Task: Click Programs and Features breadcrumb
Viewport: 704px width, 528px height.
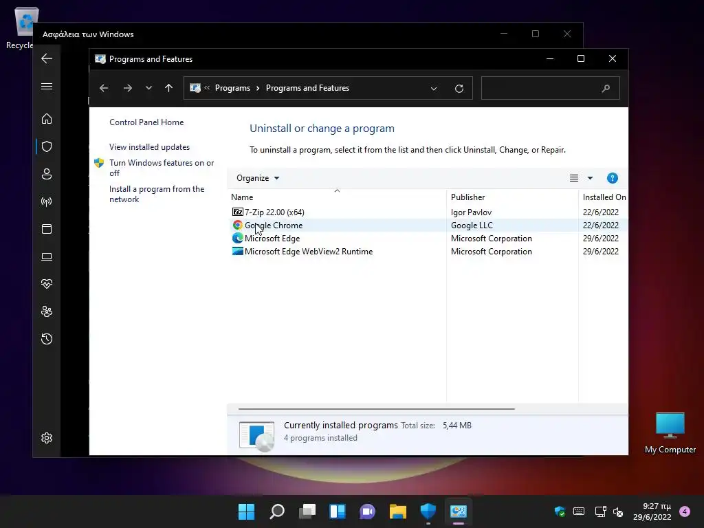Action: click(307, 88)
